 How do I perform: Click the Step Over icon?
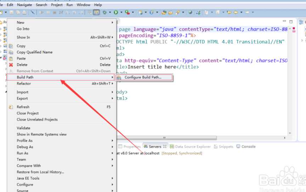74,12
